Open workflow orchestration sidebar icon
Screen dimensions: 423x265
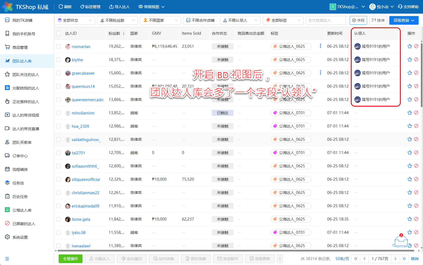pos(7,169)
